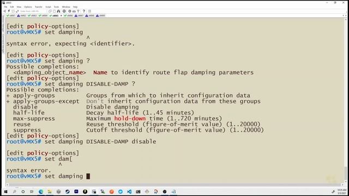The width and height of the screenshot is (349, 196).
Task: Click the host name entry field
Action: point(32,11)
